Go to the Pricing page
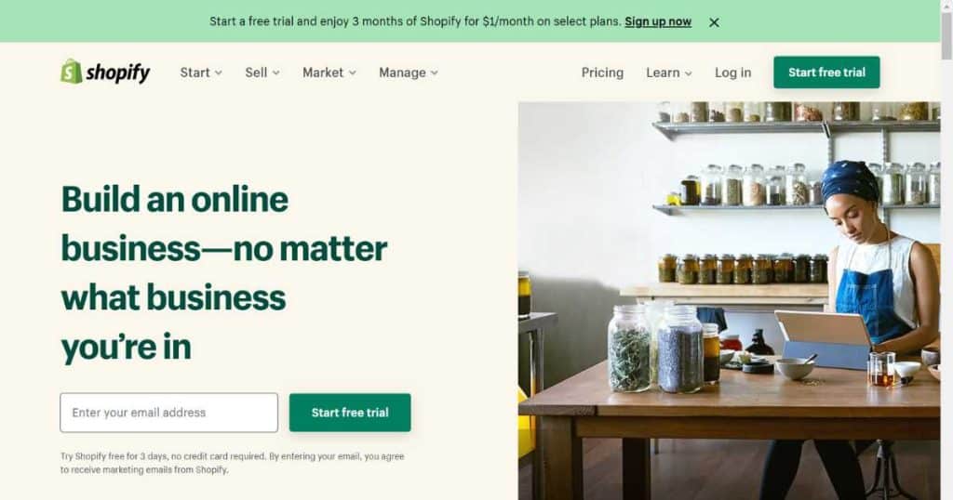This screenshot has width=953, height=500. click(x=602, y=72)
